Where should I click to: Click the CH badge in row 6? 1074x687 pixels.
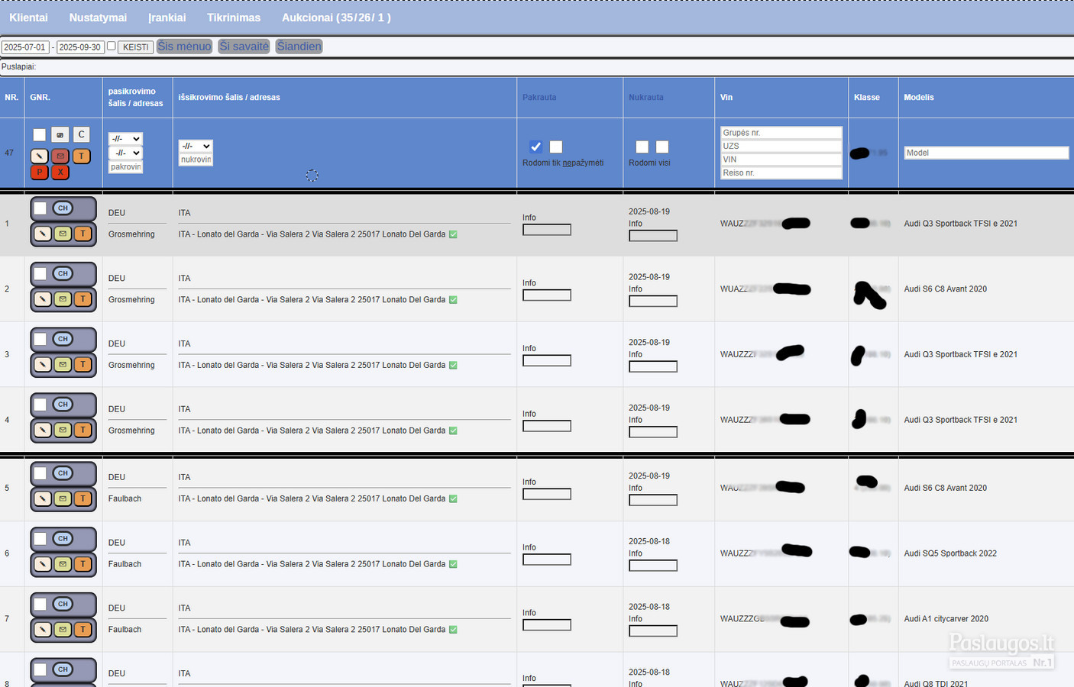(63, 538)
